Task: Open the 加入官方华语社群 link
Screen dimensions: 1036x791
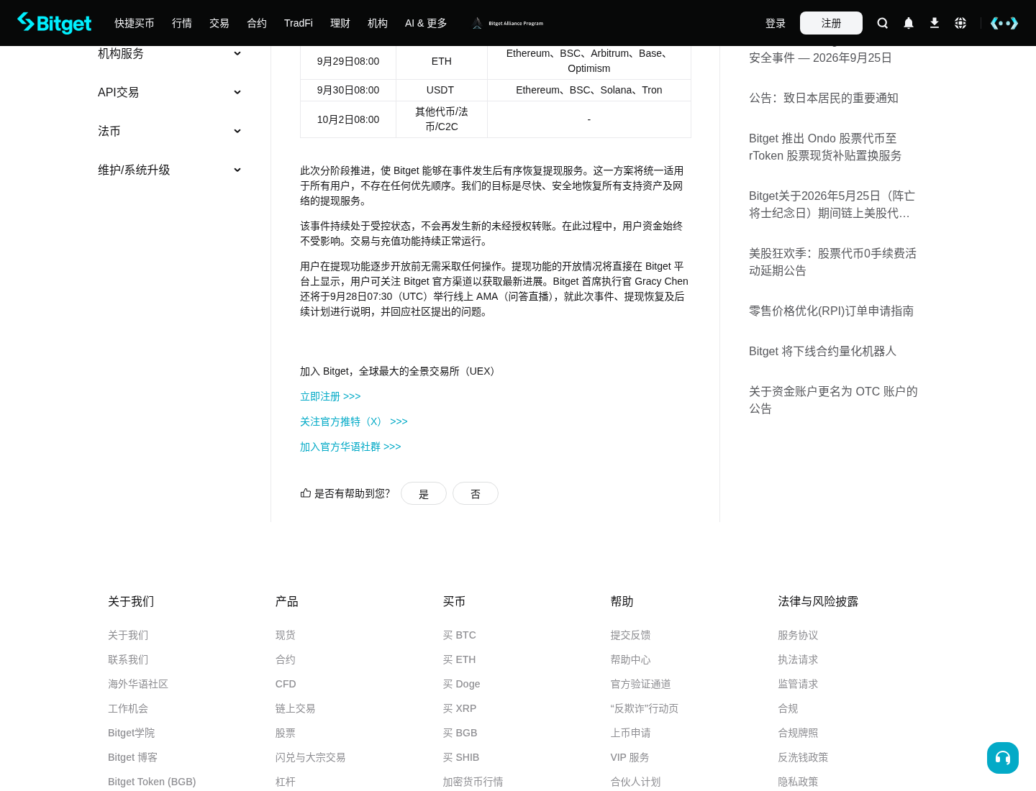Action: tap(350, 447)
